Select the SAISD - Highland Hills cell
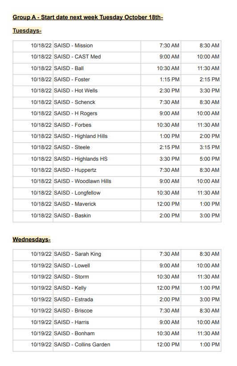The width and height of the screenshot is (237, 366). [97, 136]
